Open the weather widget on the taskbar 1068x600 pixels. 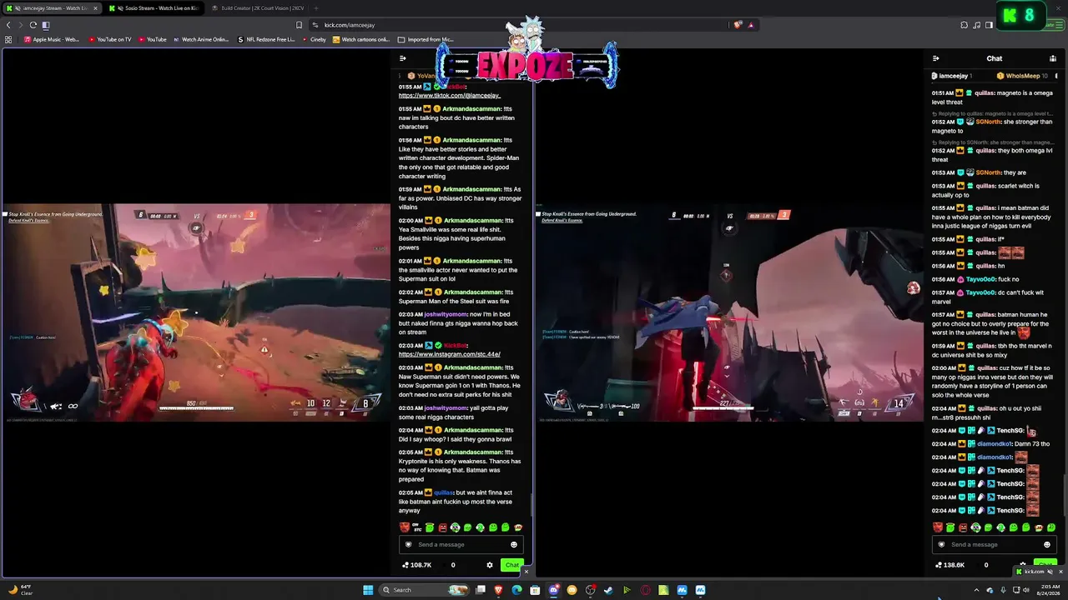click(20, 590)
